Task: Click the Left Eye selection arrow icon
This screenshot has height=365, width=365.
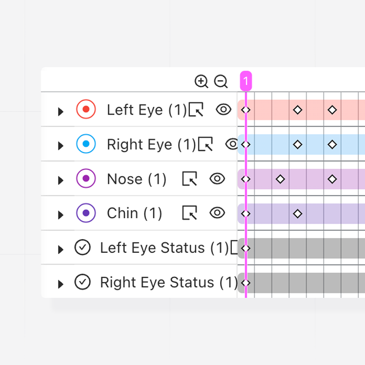Action: click(x=196, y=110)
